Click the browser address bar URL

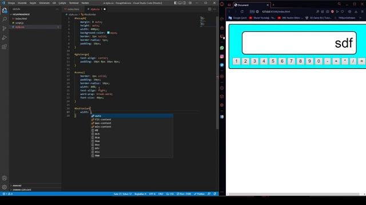click(276, 11)
